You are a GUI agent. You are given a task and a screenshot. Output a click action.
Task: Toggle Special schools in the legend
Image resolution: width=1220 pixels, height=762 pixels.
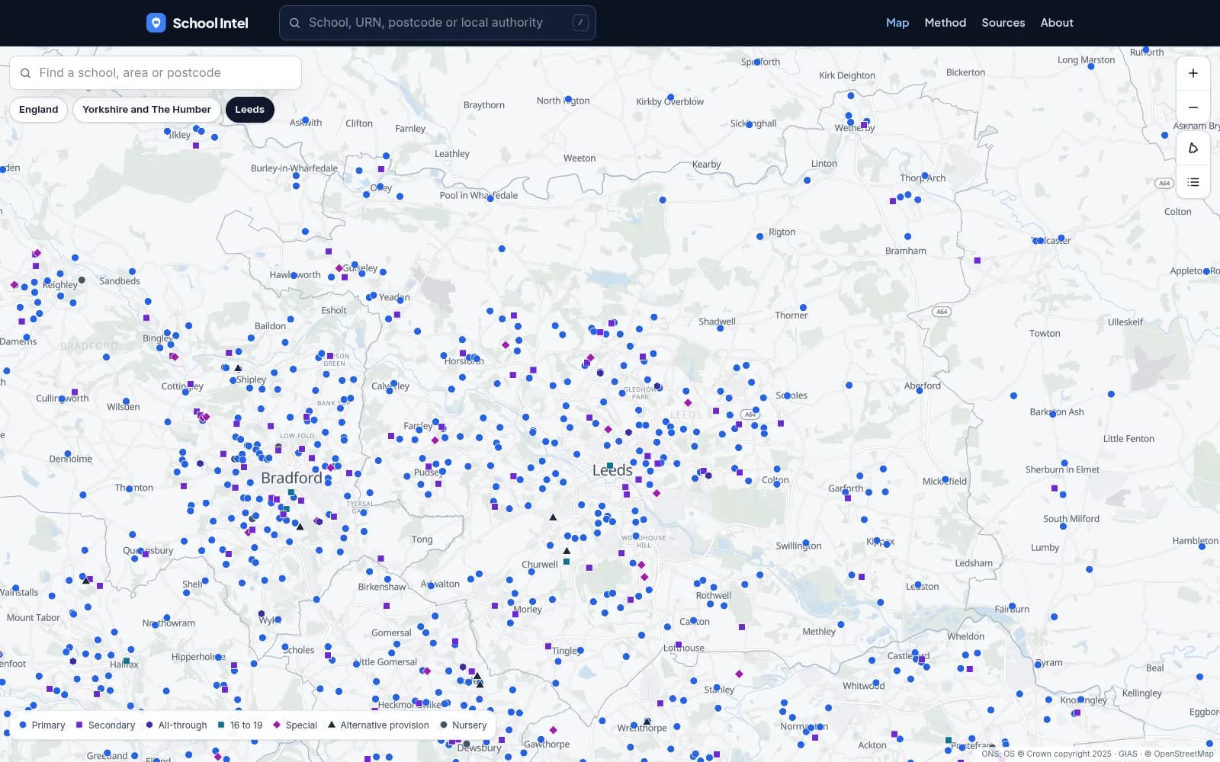294,725
